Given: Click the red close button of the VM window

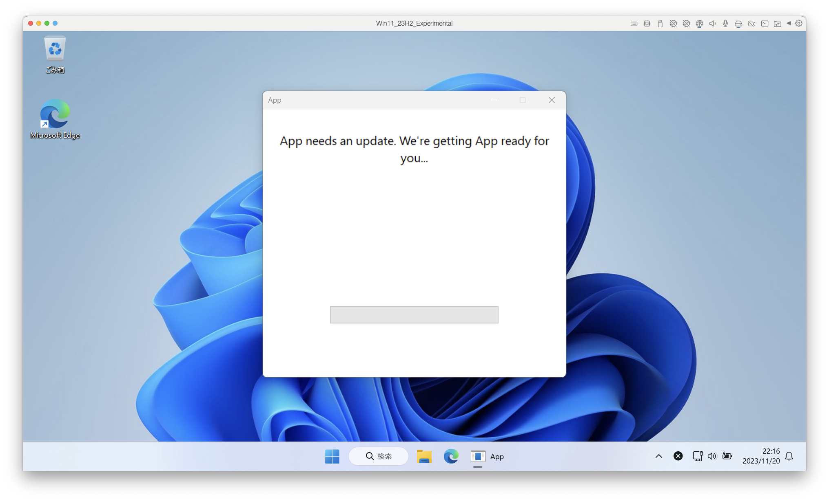Looking at the screenshot, I should 31,23.
